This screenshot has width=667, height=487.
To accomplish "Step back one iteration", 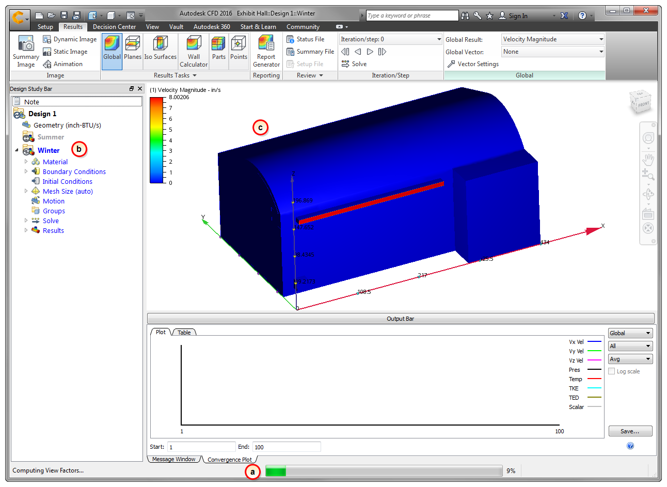I will [x=358, y=52].
